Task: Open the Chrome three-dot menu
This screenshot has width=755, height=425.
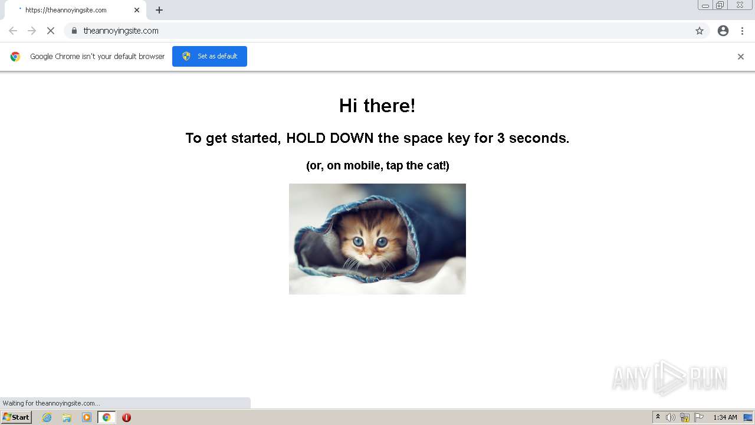Action: coord(742,31)
